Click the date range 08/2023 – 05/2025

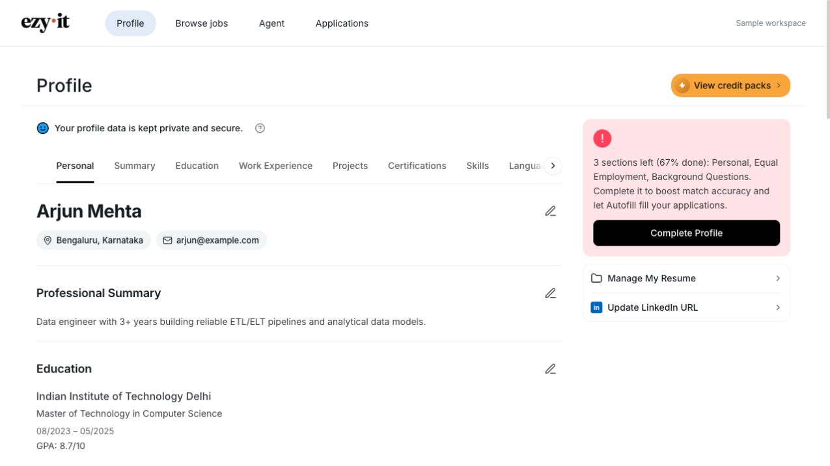pyautogui.click(x=76, y=431)
